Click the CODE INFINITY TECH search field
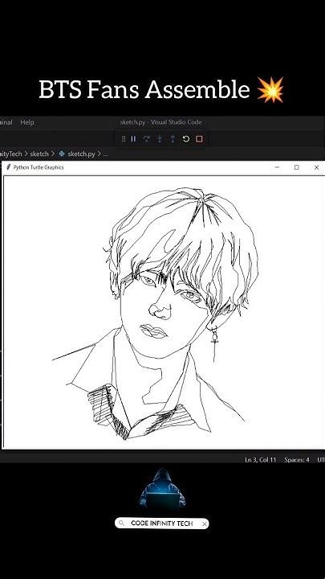The image size is (325, 579). tap(162, 524)
